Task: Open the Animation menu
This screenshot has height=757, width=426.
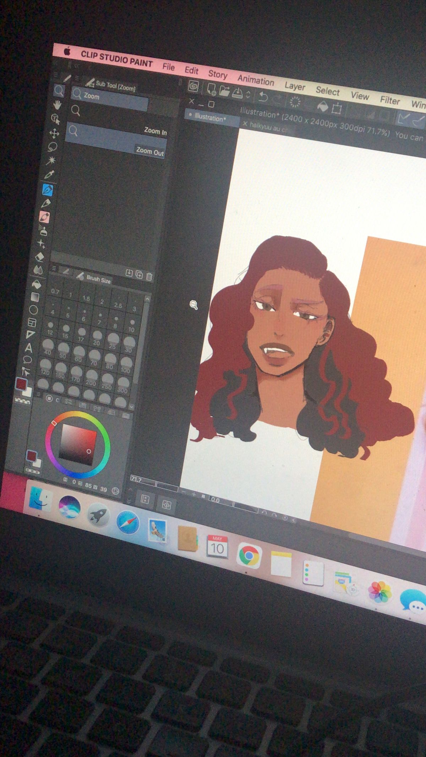Action: coord(256,81)
